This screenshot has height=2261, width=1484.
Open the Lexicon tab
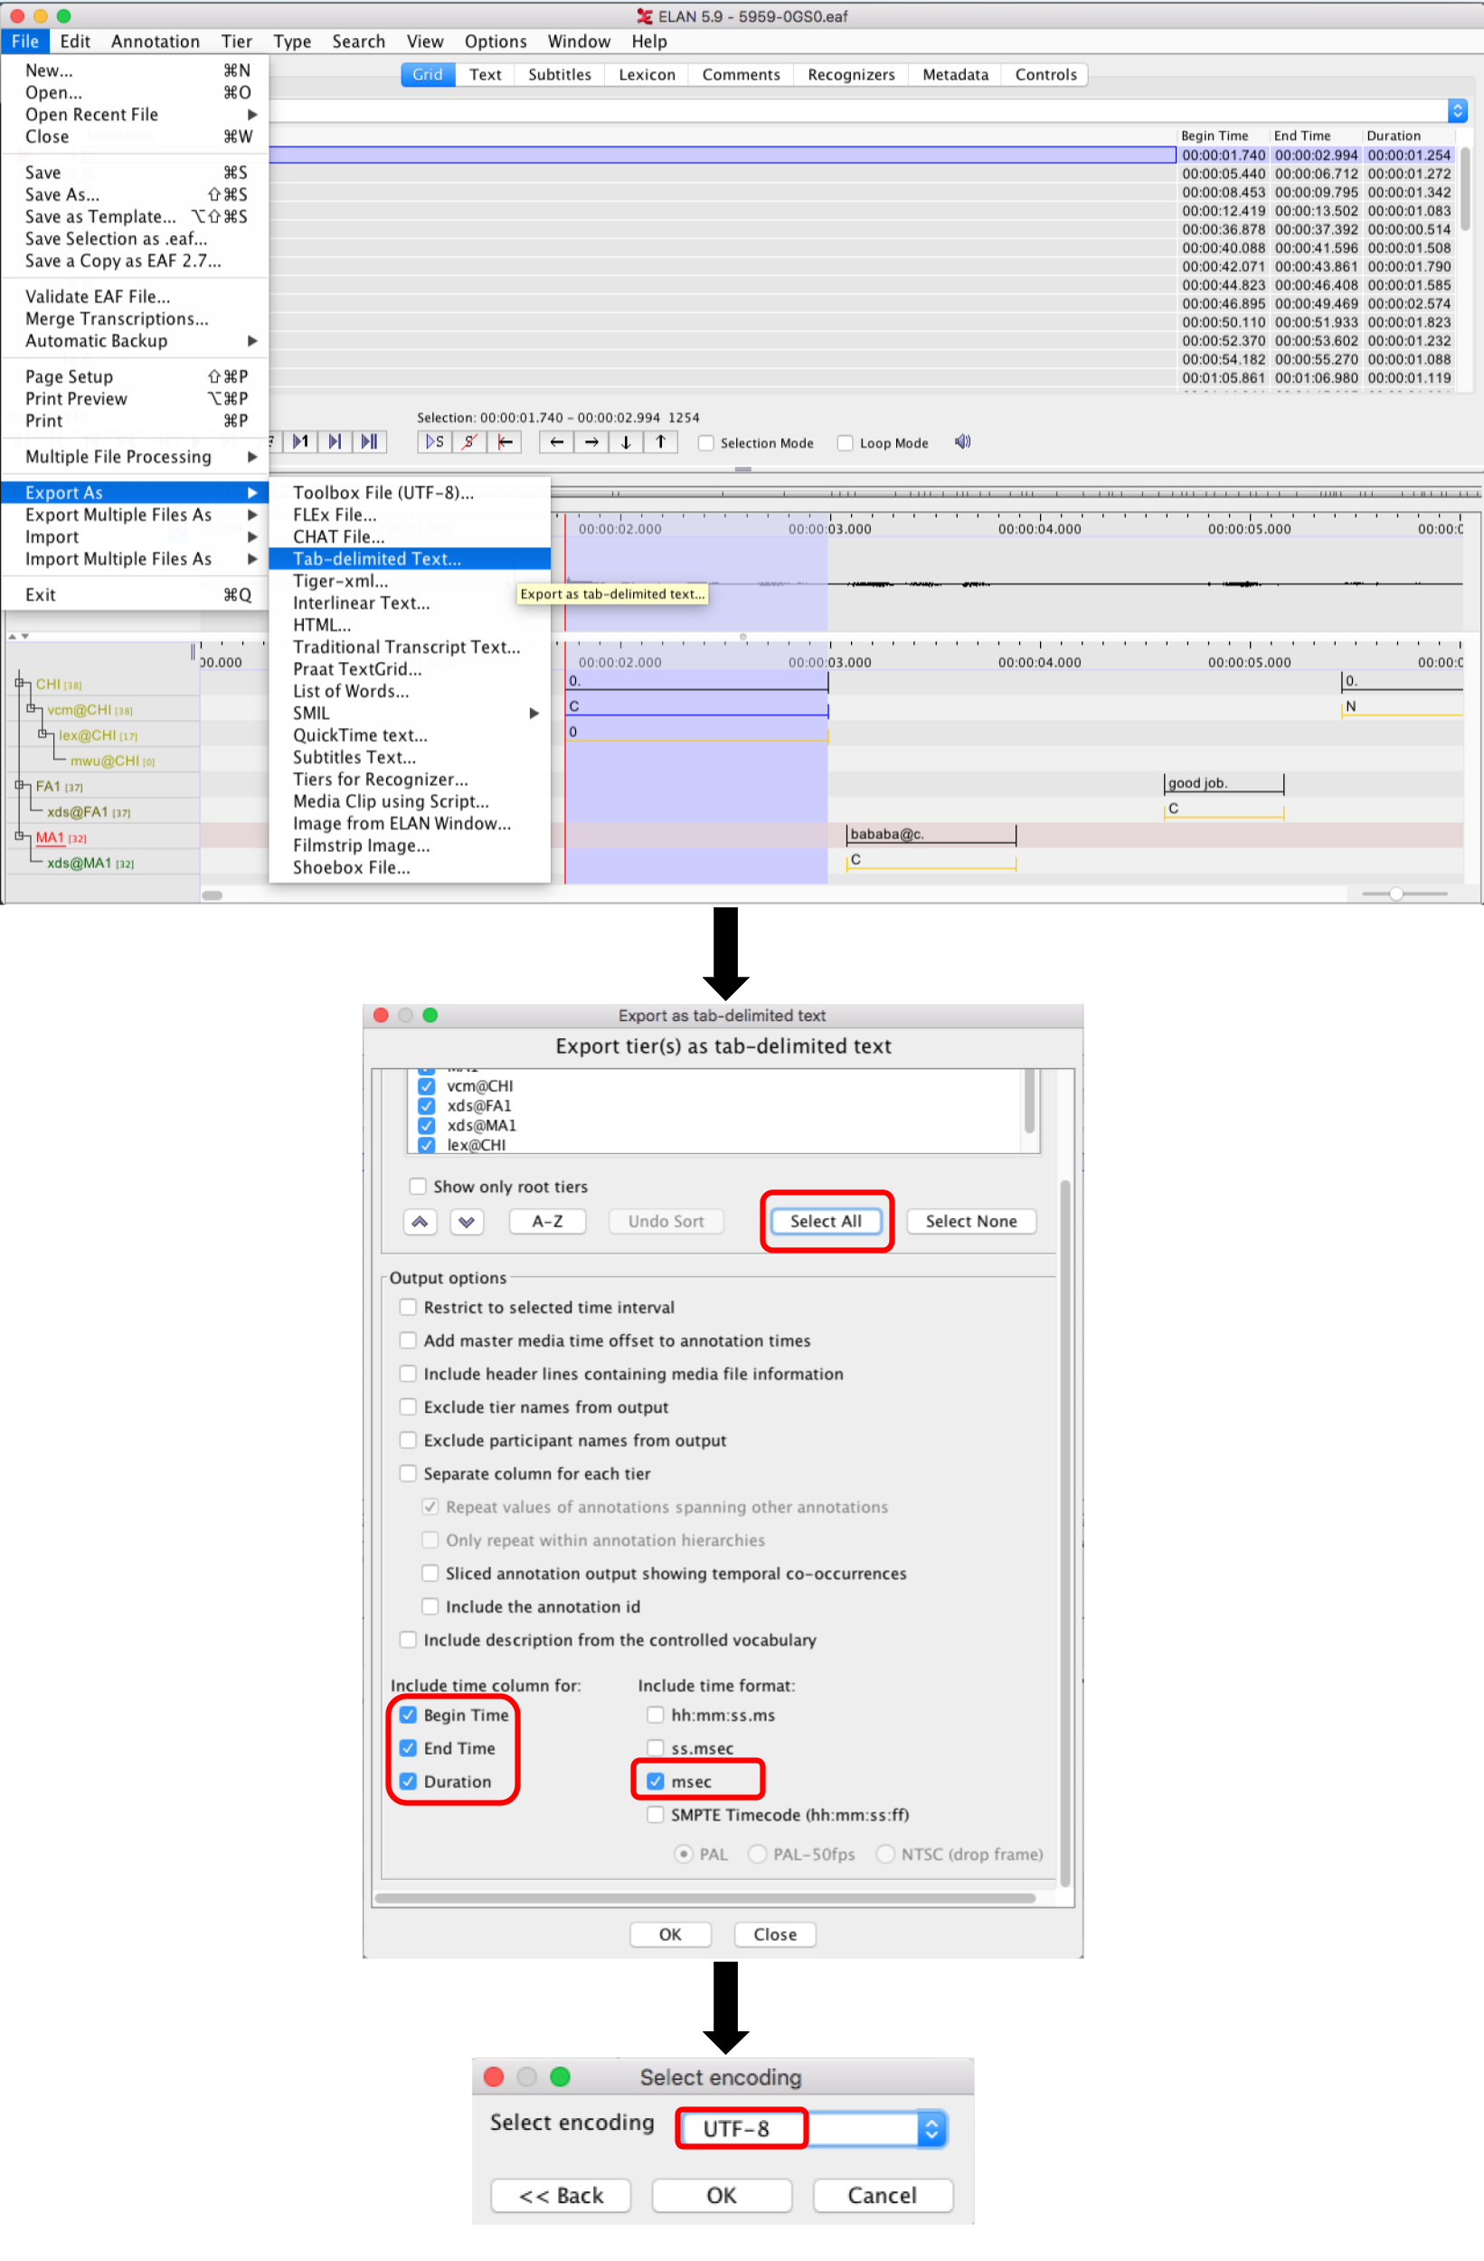coord(647,75)
